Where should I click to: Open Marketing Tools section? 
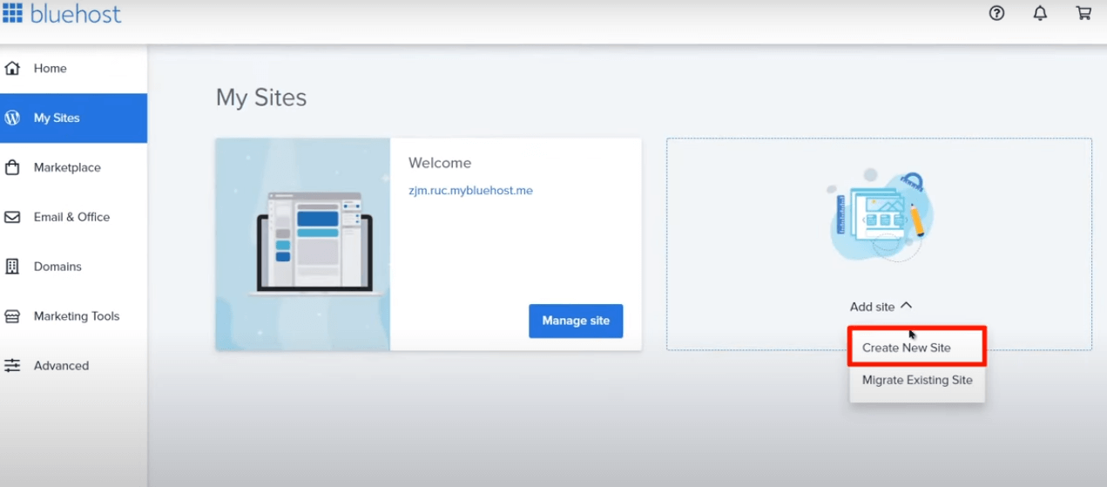pyautogui.click(x=73, y=316)
